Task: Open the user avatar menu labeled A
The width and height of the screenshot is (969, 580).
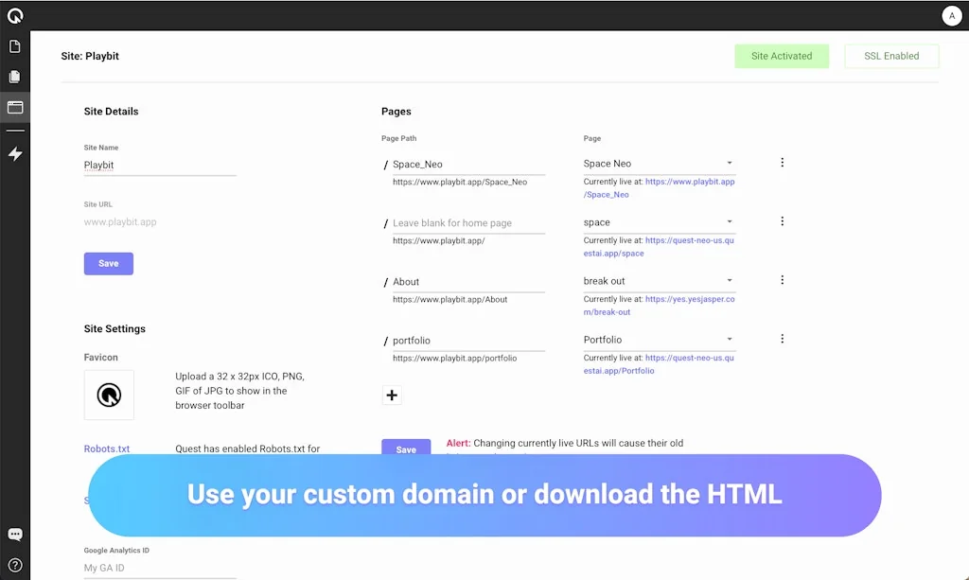Action: pyautogui.click(x=951, y=15)
